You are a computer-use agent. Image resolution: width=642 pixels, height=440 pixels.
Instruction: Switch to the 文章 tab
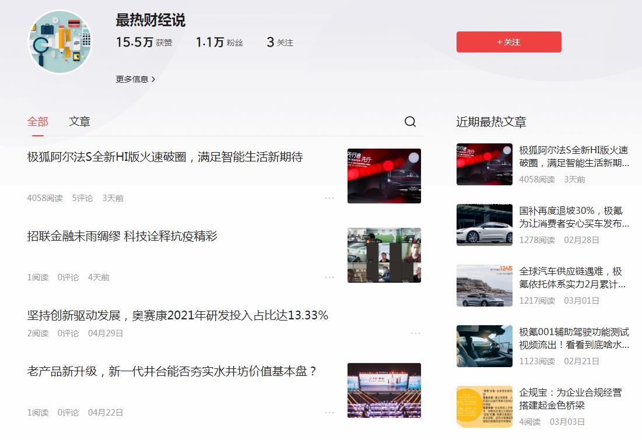tap(79, 122)
